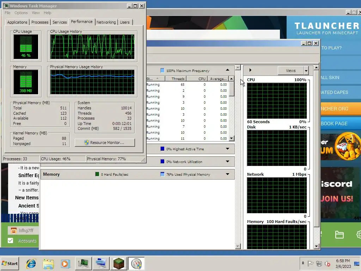Open the Help menu in Task Manager
The image size is (361, 271).
(48, 13)
